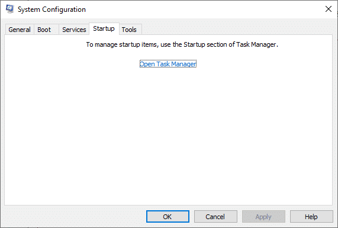Close the System Configuration window
Viewport: 338px width, 228px height.
[x=329, y=9]
